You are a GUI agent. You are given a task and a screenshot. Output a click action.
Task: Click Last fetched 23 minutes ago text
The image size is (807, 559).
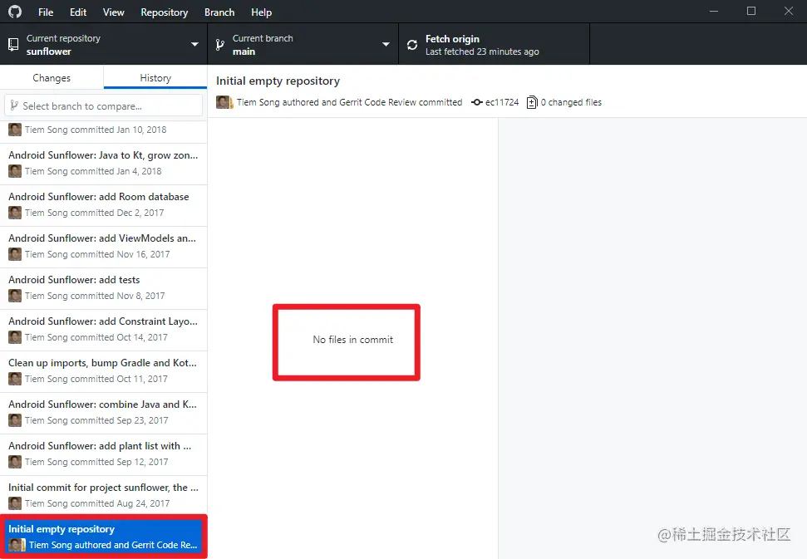482,51
